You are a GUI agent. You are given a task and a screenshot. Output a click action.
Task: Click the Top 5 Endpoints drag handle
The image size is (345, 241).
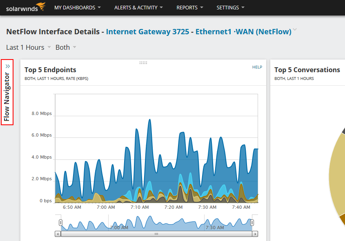(x=143, y=63)
